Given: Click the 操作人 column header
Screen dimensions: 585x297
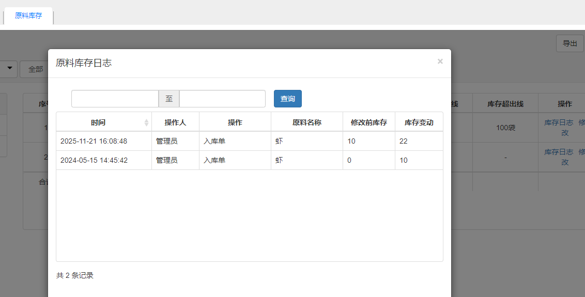Looking at the screenshot, I should [x=175, y=122].
